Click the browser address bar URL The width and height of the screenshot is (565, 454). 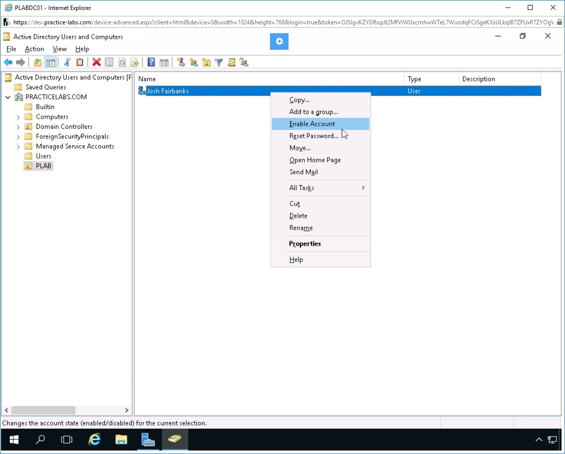point(283,22)
